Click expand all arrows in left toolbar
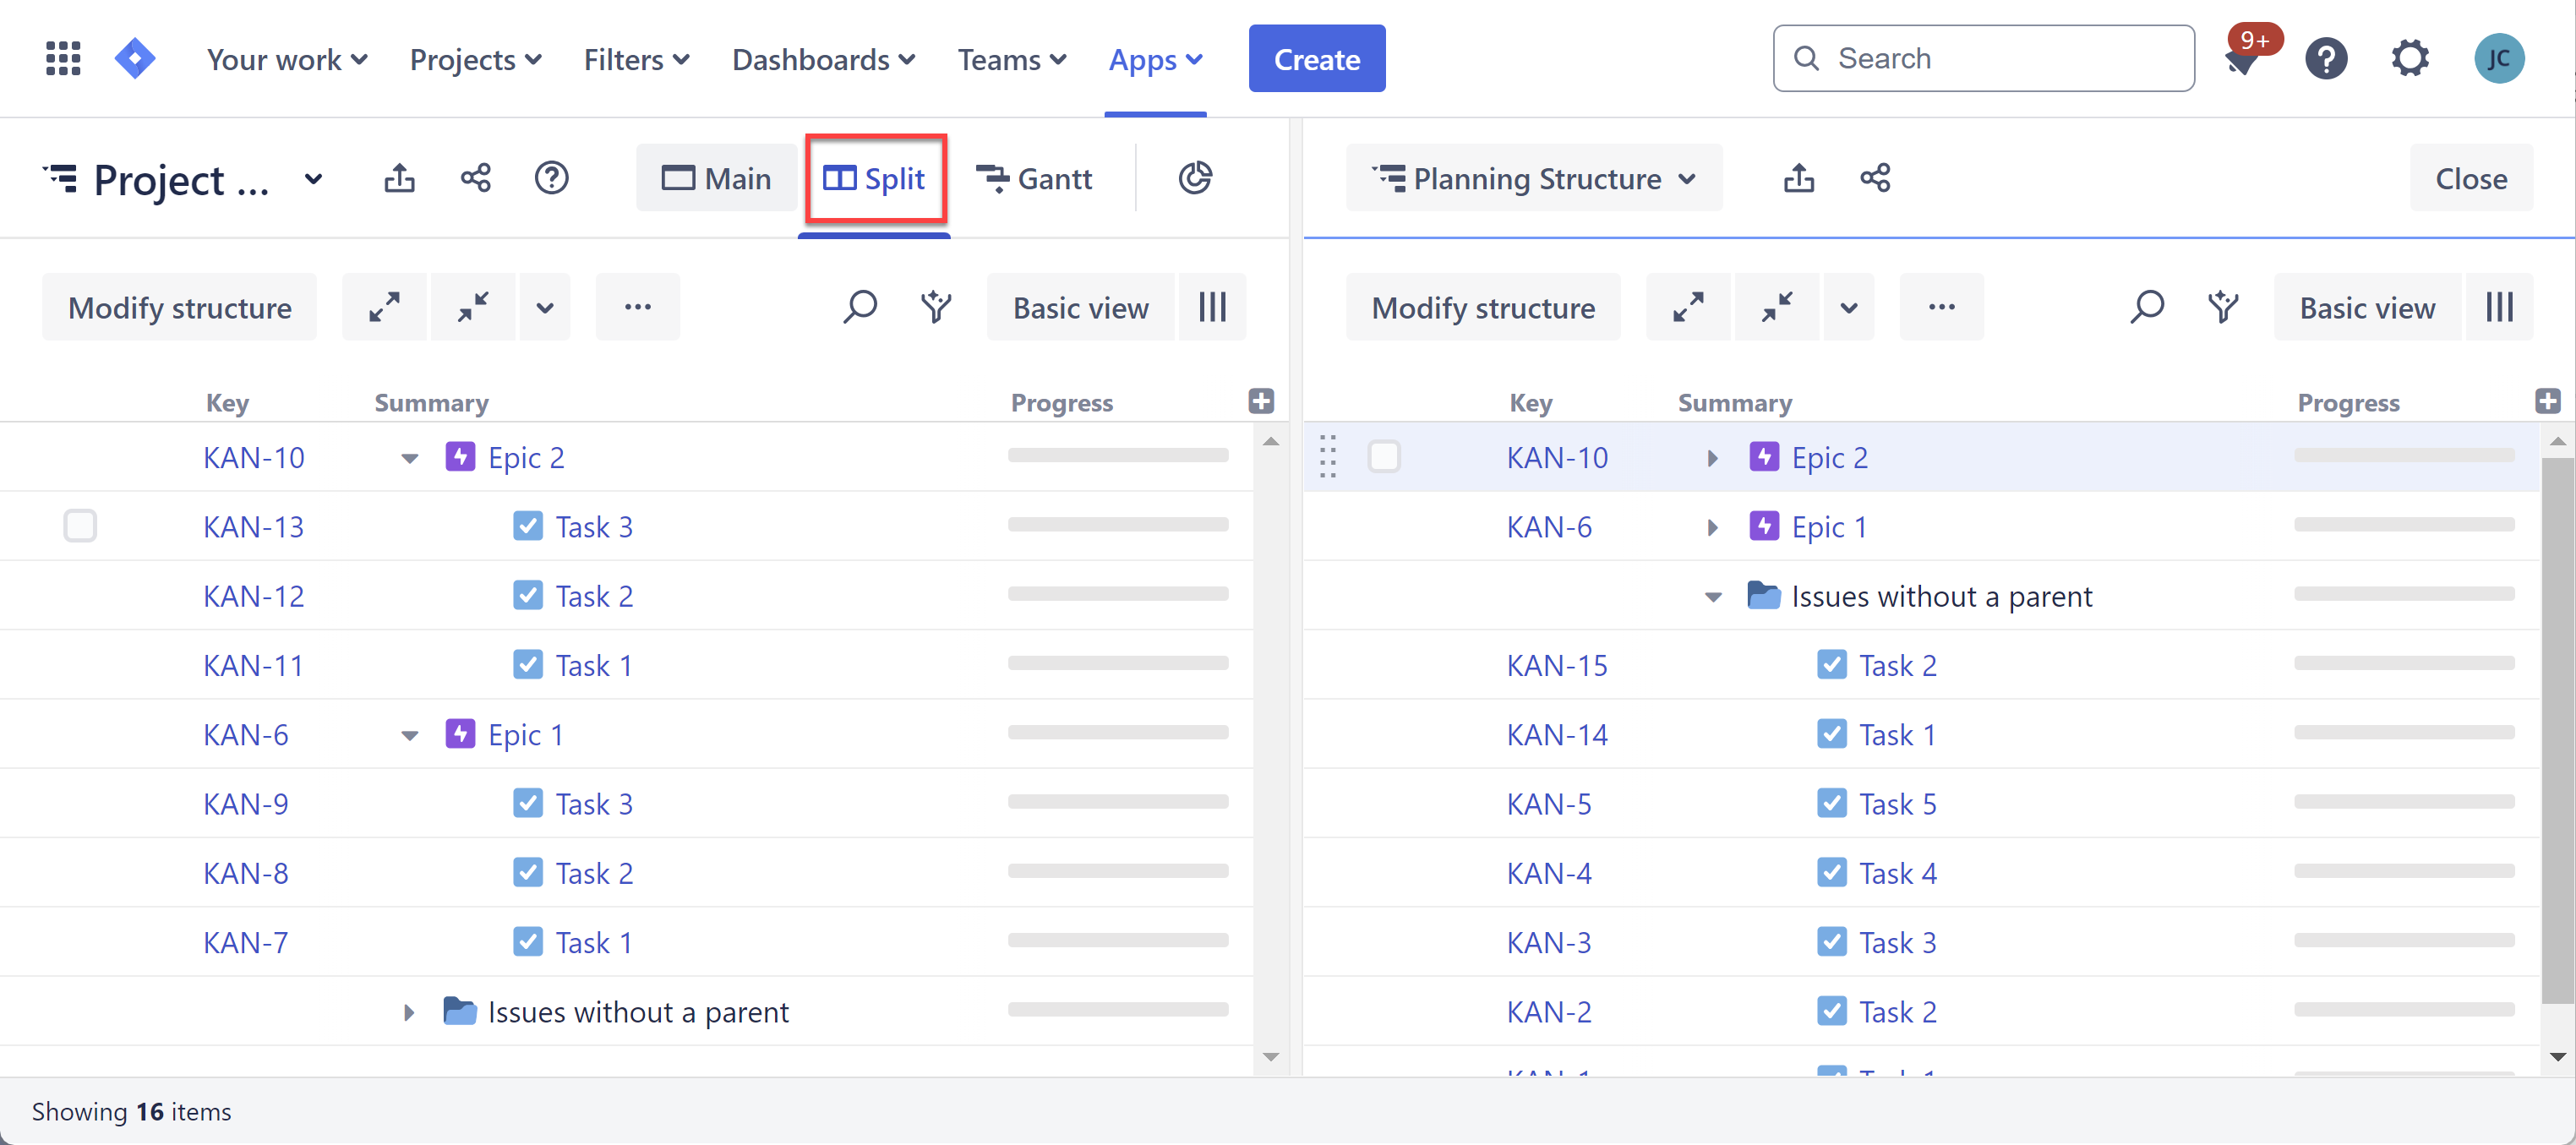Screen dimensions: 2576x1145 [384, 307]
